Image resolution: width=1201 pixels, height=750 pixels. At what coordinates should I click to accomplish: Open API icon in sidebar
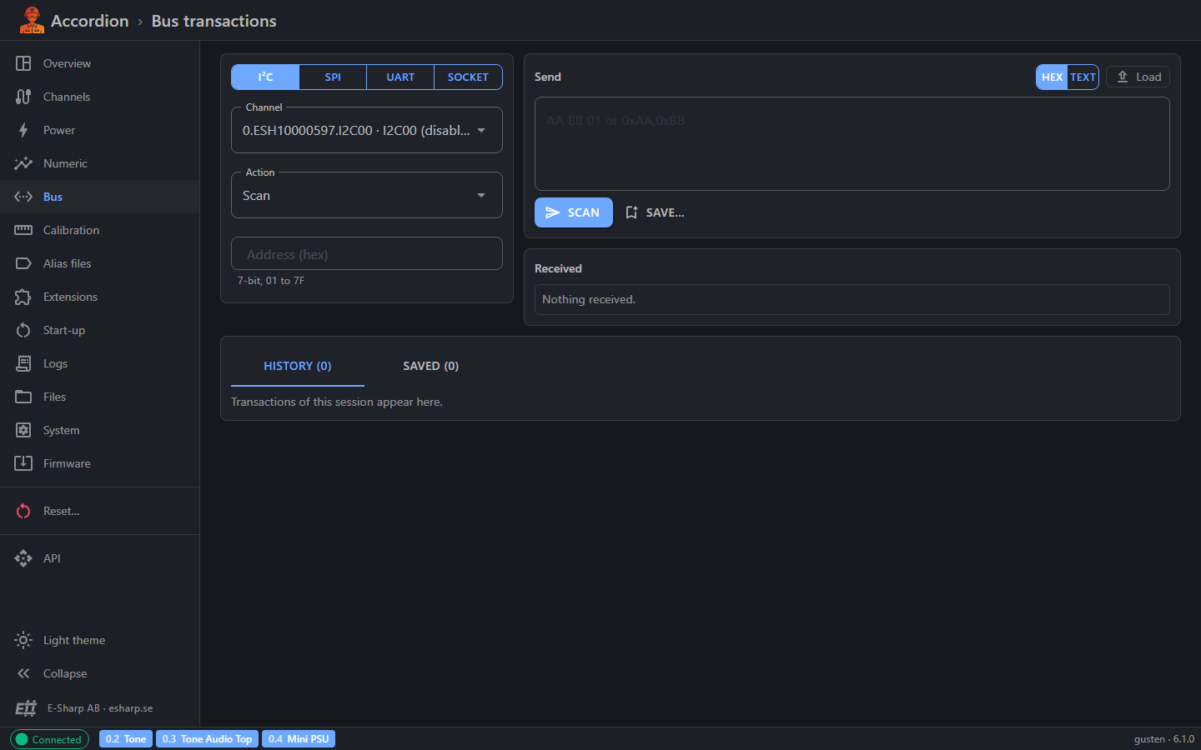(23, 558)
